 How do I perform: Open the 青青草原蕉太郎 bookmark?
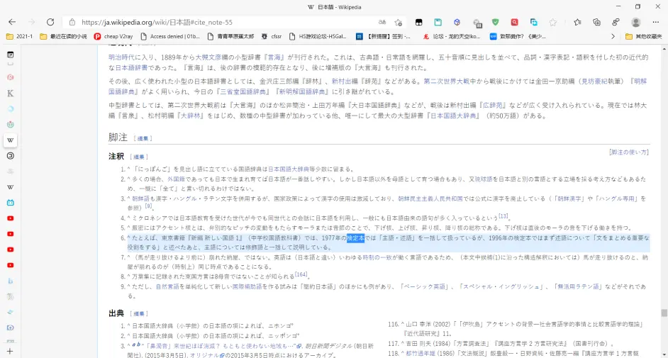click(x=230, y=37)
